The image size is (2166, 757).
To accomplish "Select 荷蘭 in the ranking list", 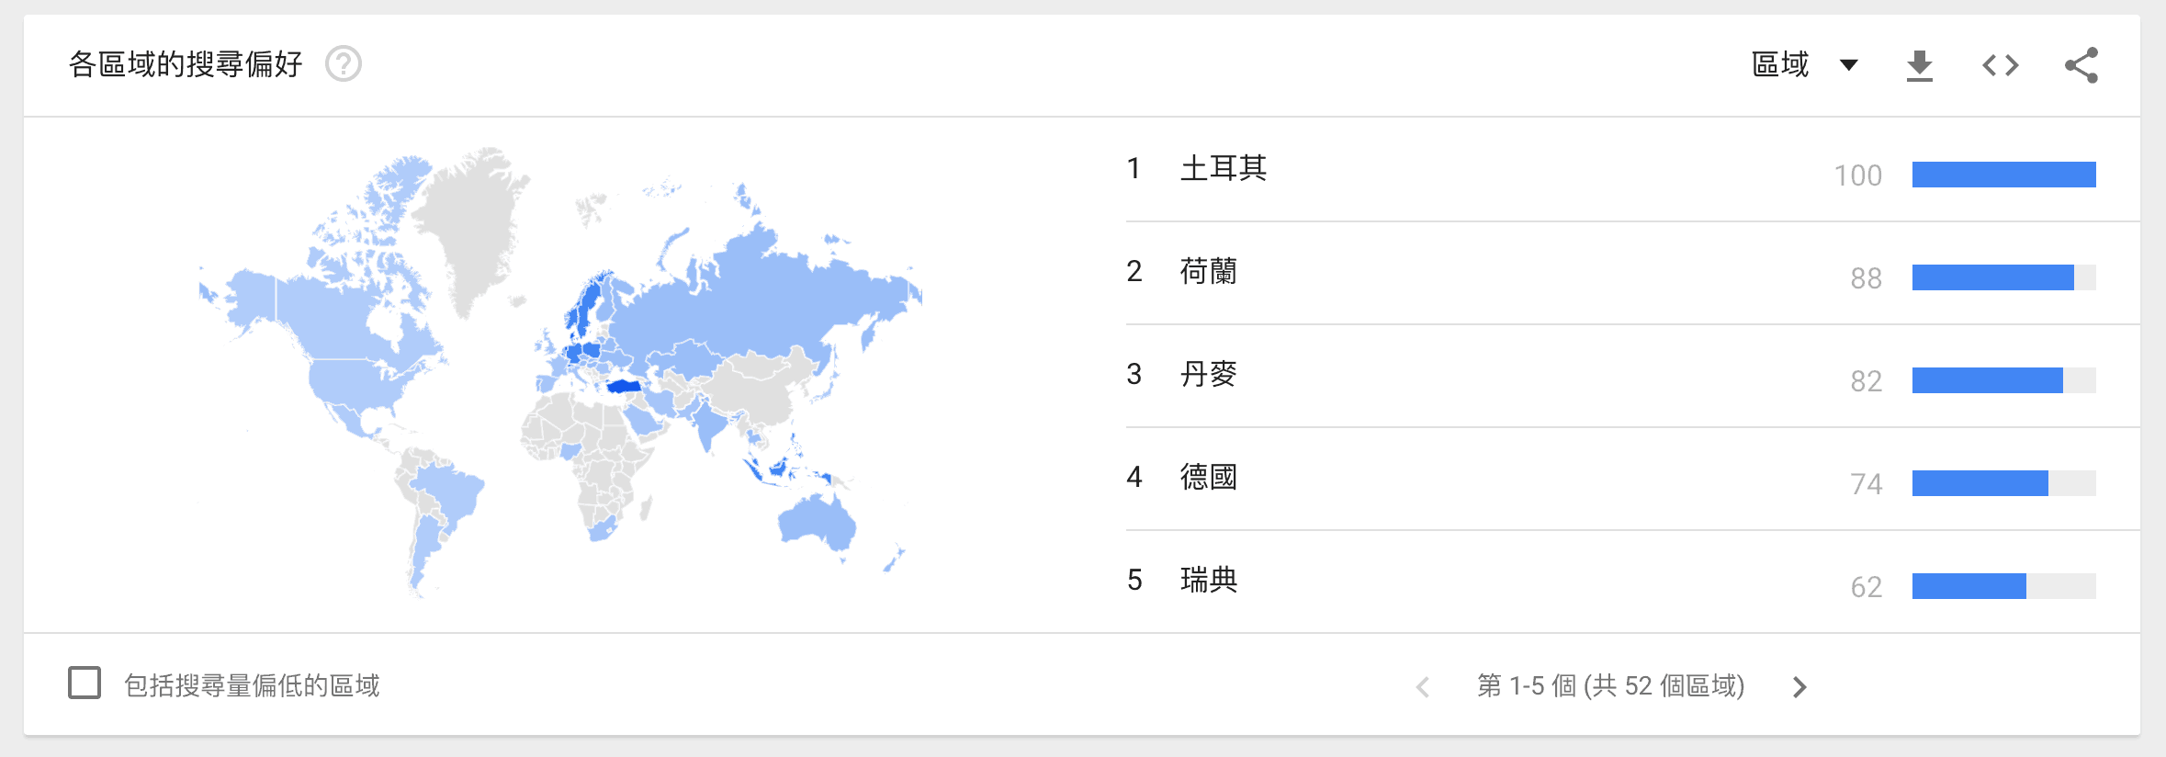I will tap(1209, 271).
